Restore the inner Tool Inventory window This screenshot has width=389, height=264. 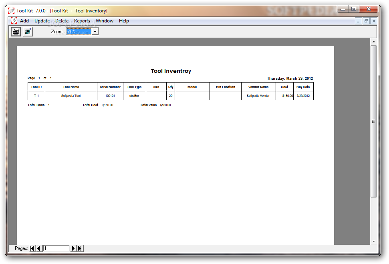(366, 21)
